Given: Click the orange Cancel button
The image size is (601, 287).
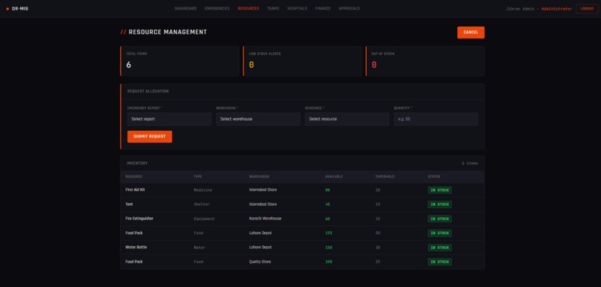Looking at the screenshot, I should 471,33.
